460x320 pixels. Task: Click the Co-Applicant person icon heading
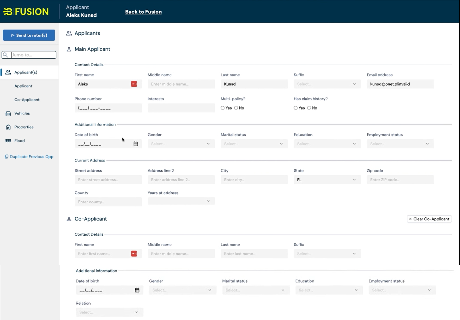[69, 219]
